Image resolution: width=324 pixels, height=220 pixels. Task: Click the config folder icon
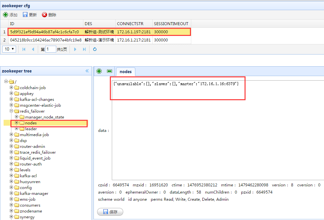click(x=17, y=188)
